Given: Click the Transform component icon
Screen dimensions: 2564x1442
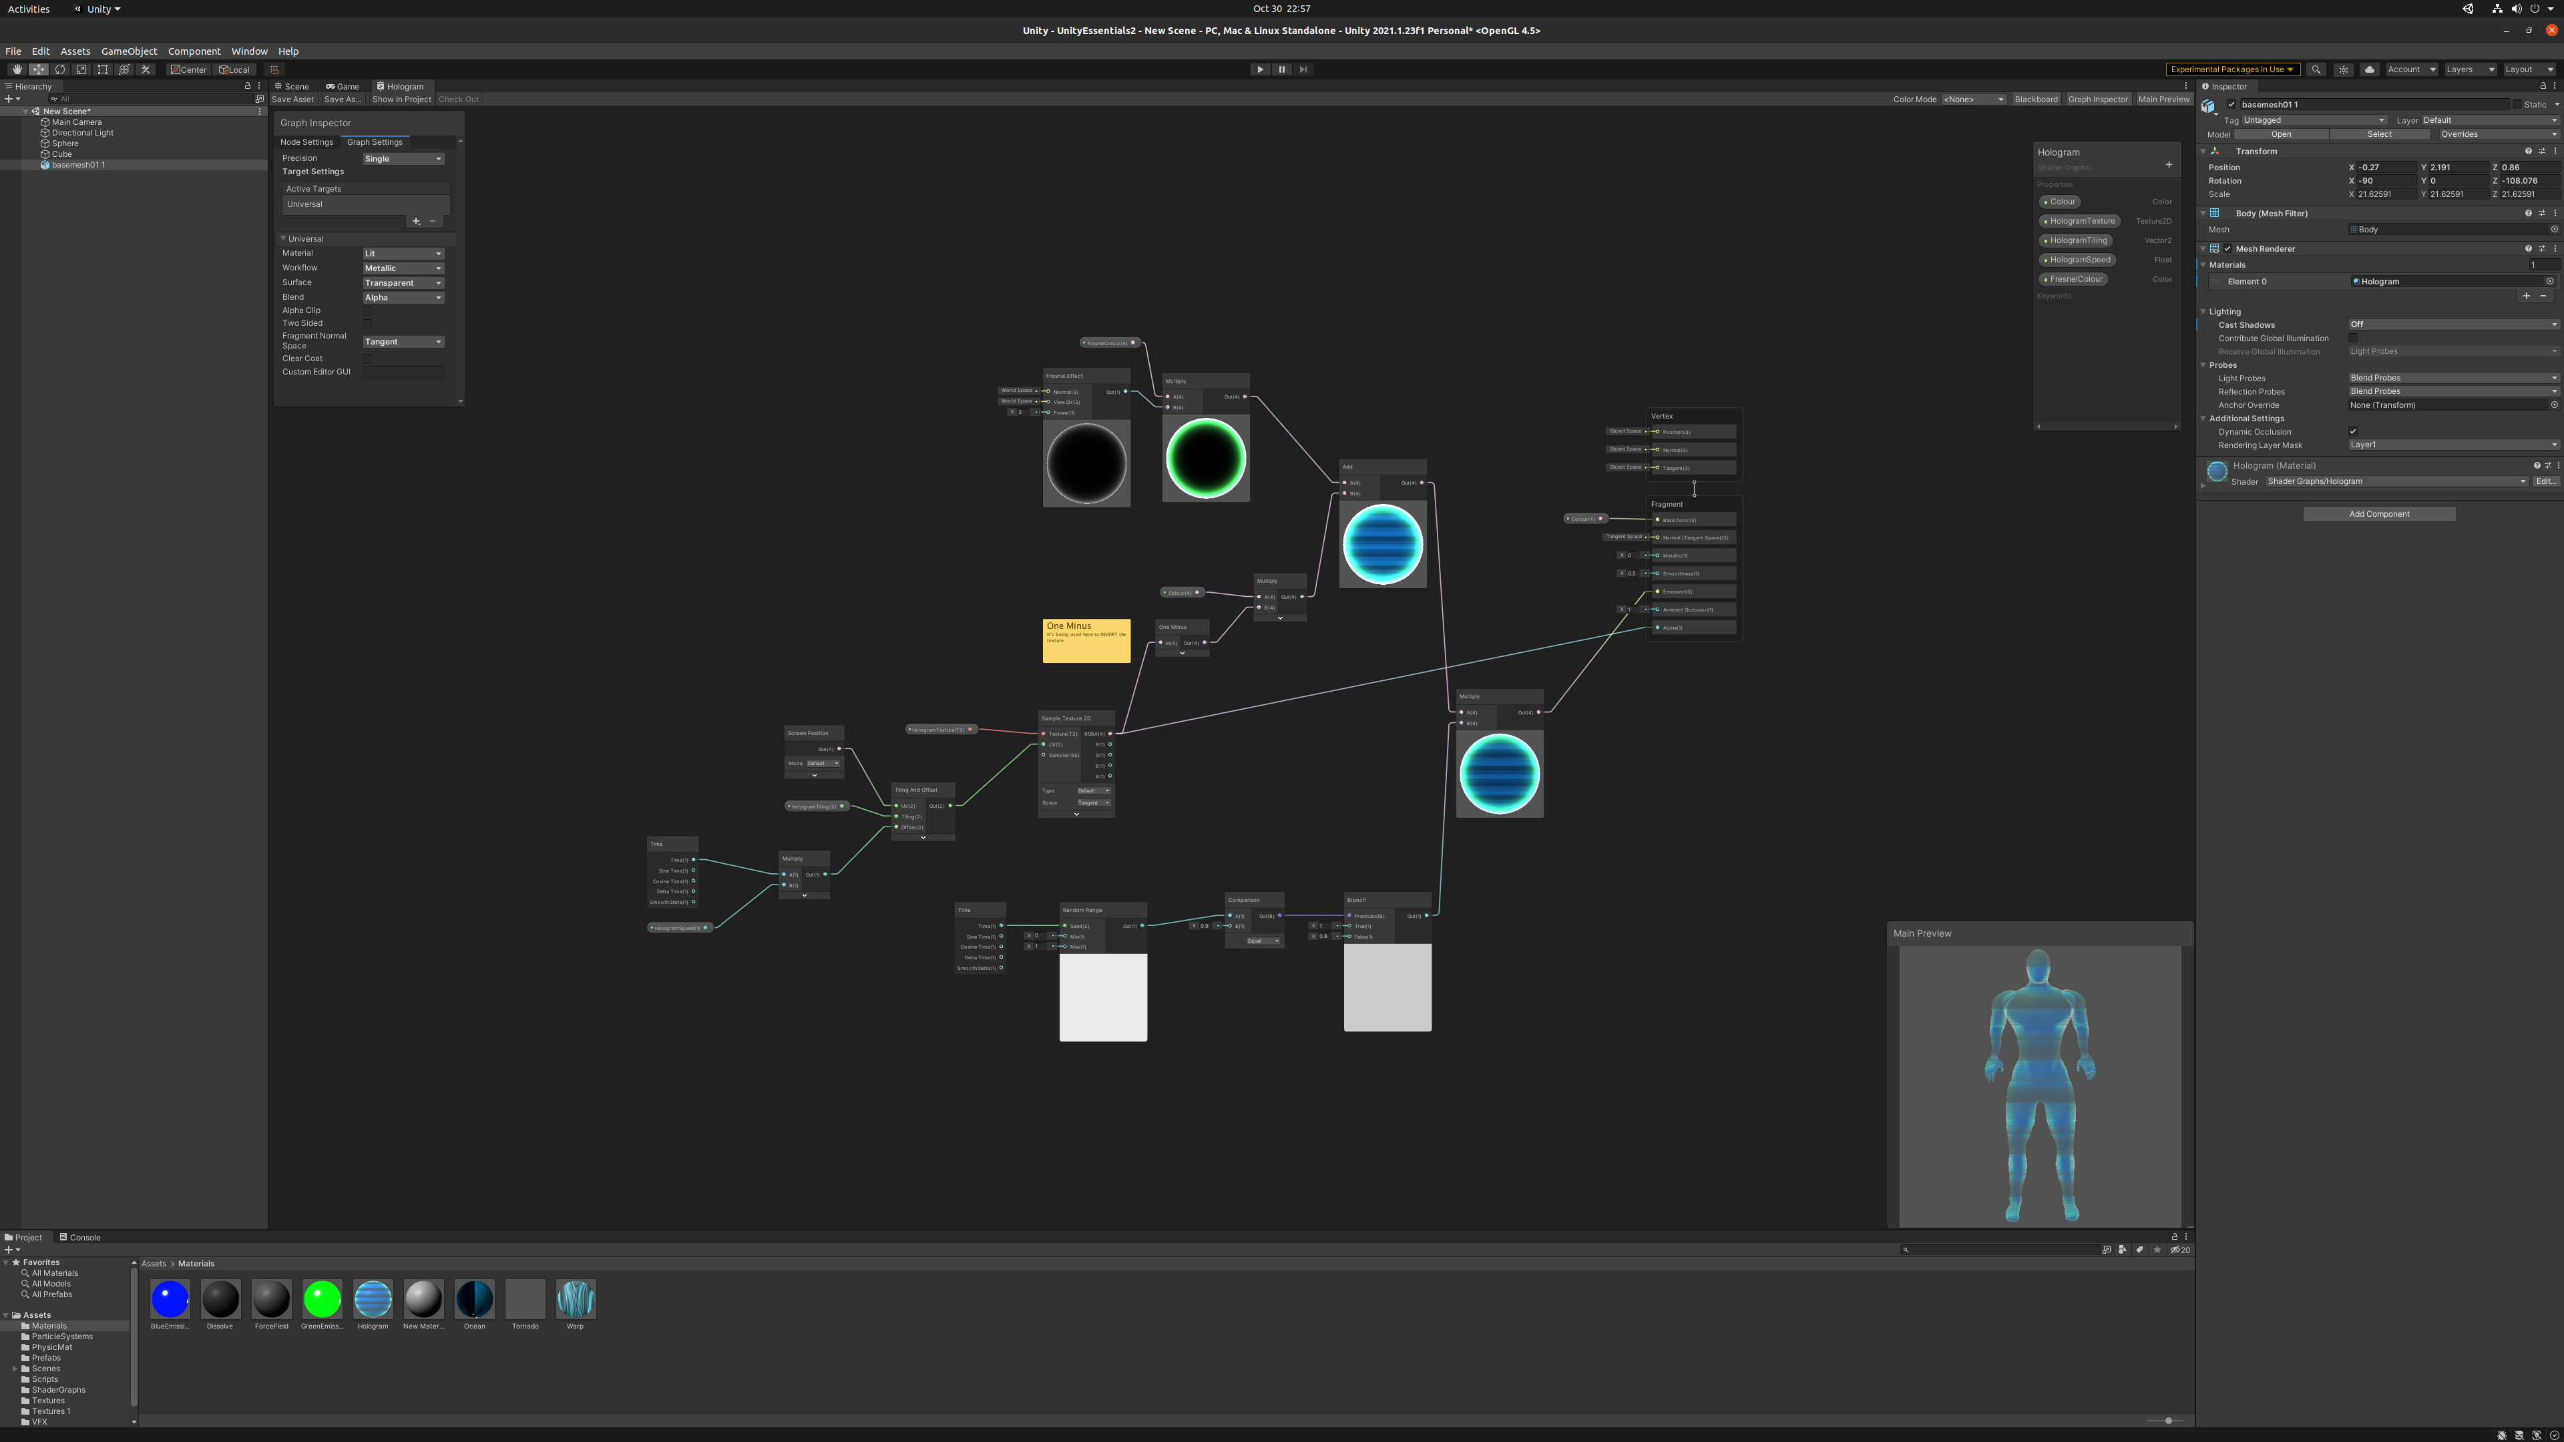Looking at the screenshot, I should (x=2215, y=150).
